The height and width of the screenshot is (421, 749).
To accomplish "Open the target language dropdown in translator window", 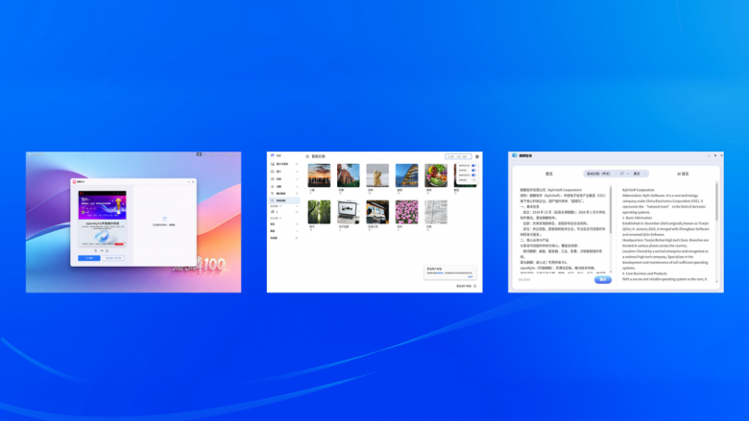I will pyautogui.click(x=640, y=174).
